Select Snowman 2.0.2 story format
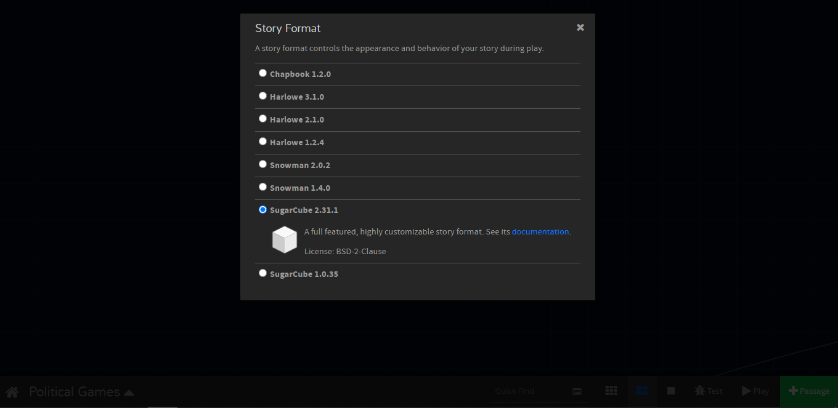 263,164
